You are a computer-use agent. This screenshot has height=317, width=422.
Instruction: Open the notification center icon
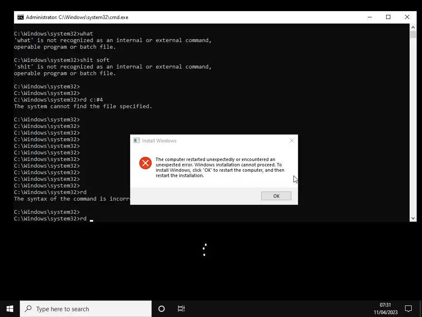pos(408,309)
